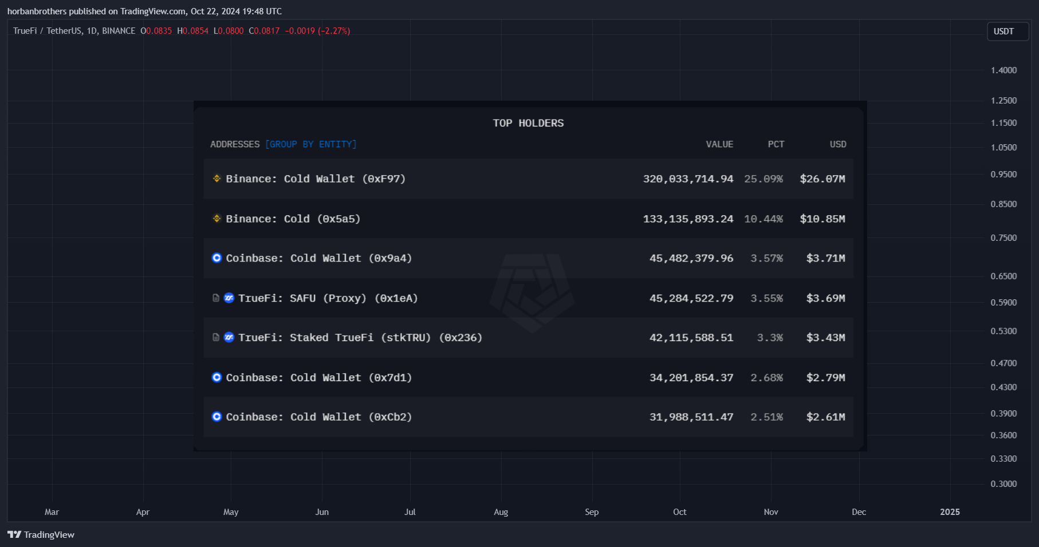1039x547 pixels.
Task: Open TrueFi: Staked TrueFi (stkTRU) (0x236) address
Action: click(360, 338)
